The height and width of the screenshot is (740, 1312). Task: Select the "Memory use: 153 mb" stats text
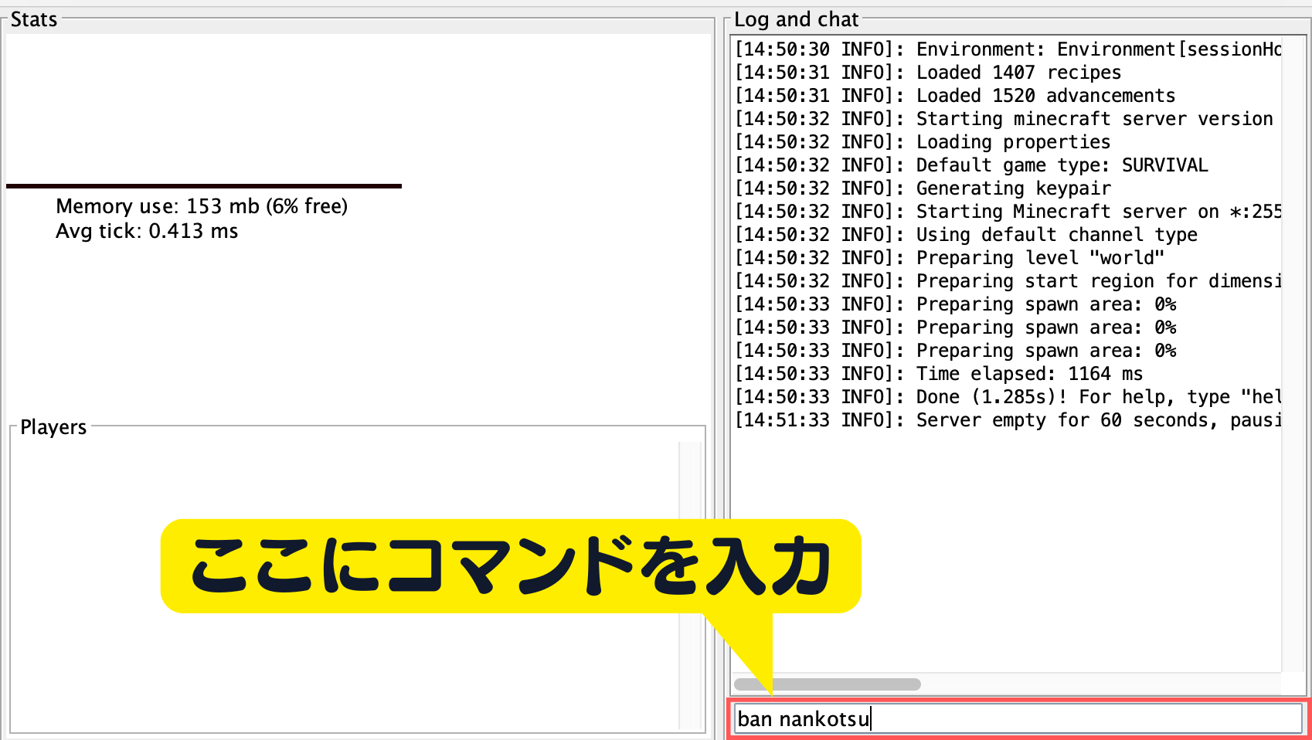point(202,206)
